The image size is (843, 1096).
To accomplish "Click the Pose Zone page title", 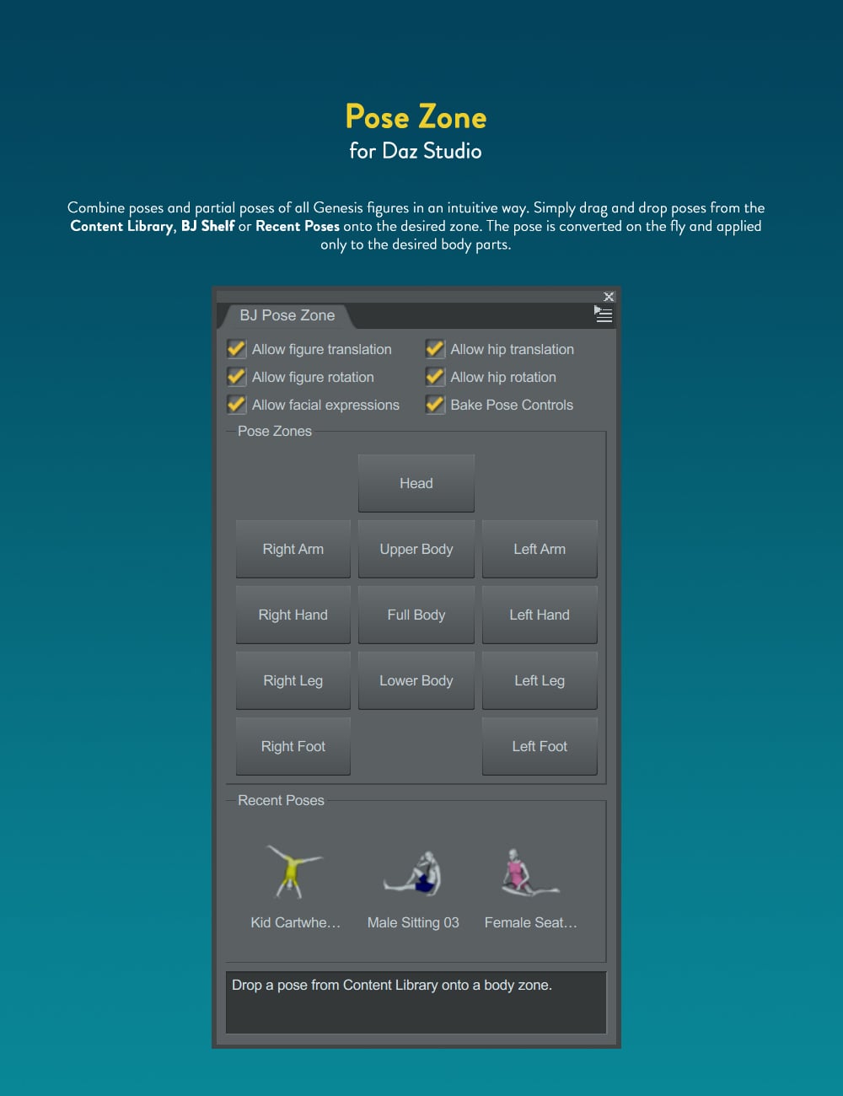I will coord(416,116).
